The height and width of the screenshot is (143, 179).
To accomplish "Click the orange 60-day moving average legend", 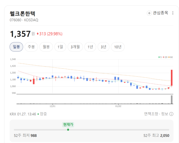I will [x=171, y=57].
